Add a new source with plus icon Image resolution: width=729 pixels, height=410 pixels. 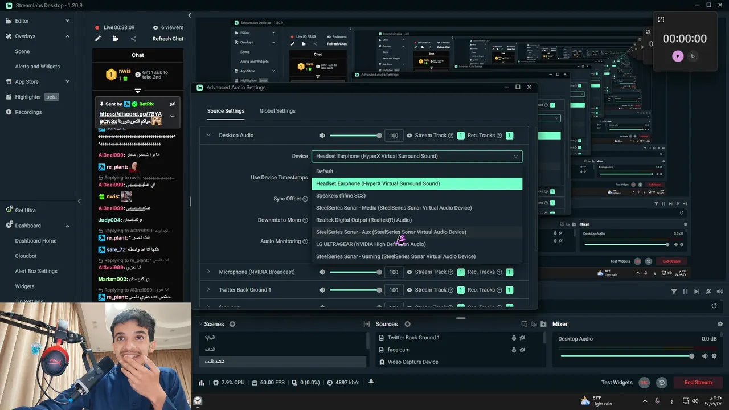pyautogui.click(x=407, y=324)
